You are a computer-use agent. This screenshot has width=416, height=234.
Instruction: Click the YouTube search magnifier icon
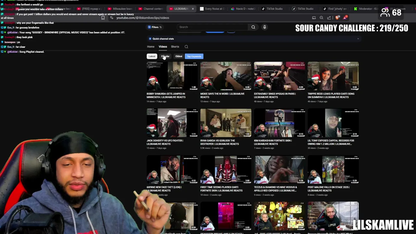tap(253, 27)
